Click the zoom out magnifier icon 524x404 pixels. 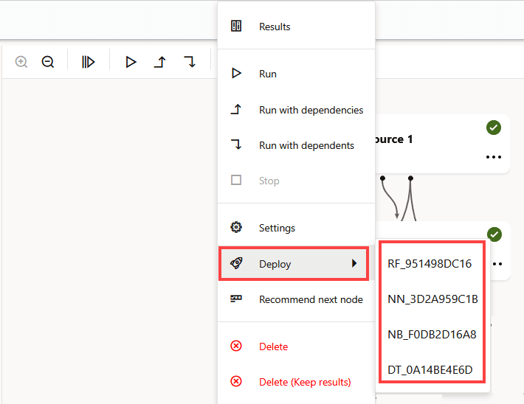coord(48,62)
